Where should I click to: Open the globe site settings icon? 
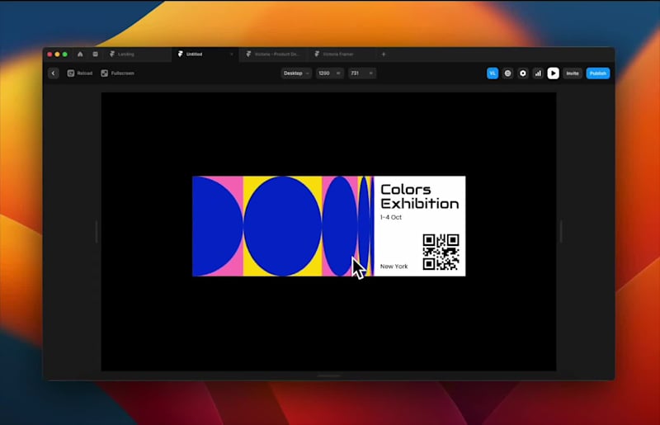[x=507, y=73]
